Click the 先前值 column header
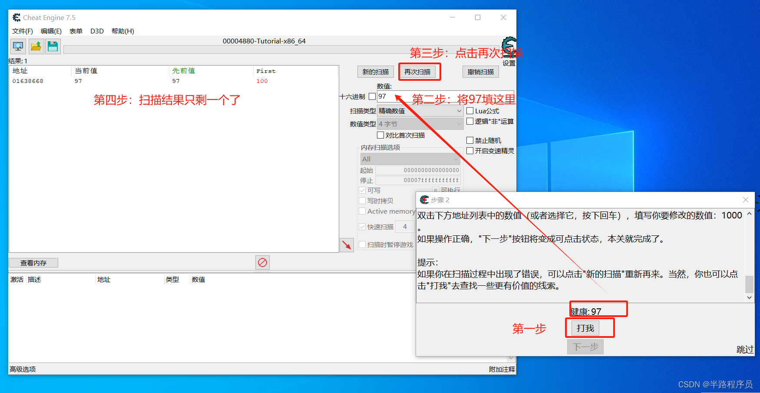 click(x=211, y=71)
